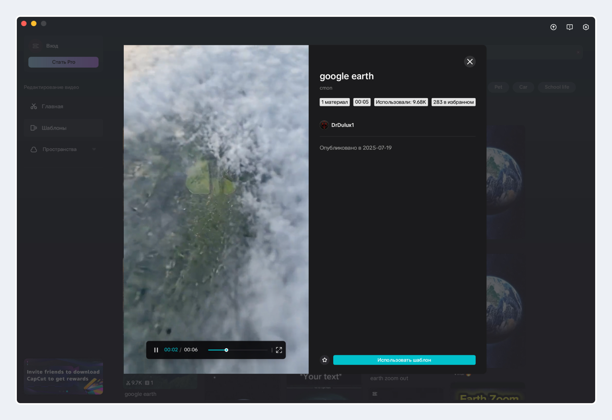612x420 pixels.
Task: Pause the template preview video
Action: (x=156, y=350)
